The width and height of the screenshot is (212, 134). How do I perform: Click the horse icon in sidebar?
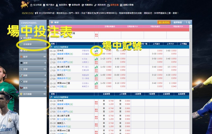pos(21,88)
